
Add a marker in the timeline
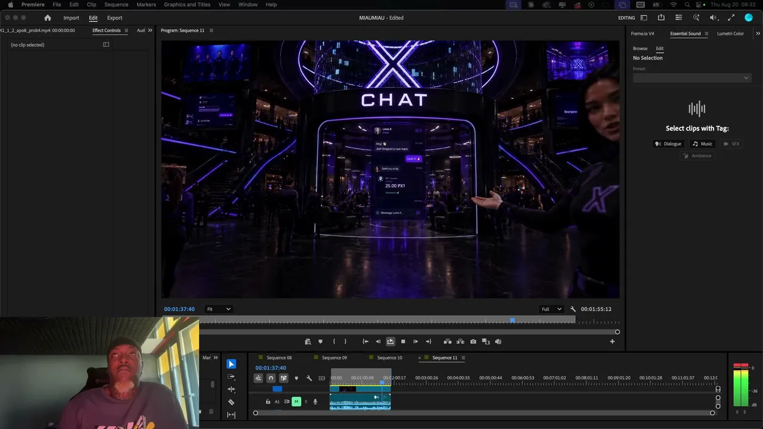pyautogui.click(x=296, y=378)
